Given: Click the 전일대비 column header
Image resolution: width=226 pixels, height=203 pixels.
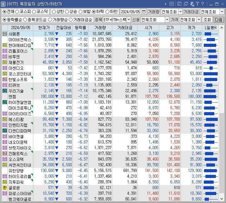Looking at the screenshot, I should (x=64, y=28).
